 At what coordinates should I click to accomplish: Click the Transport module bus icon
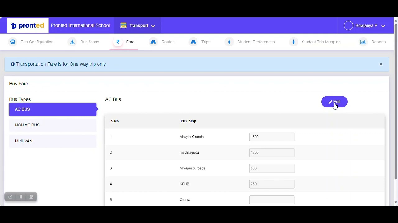point(123,25)
